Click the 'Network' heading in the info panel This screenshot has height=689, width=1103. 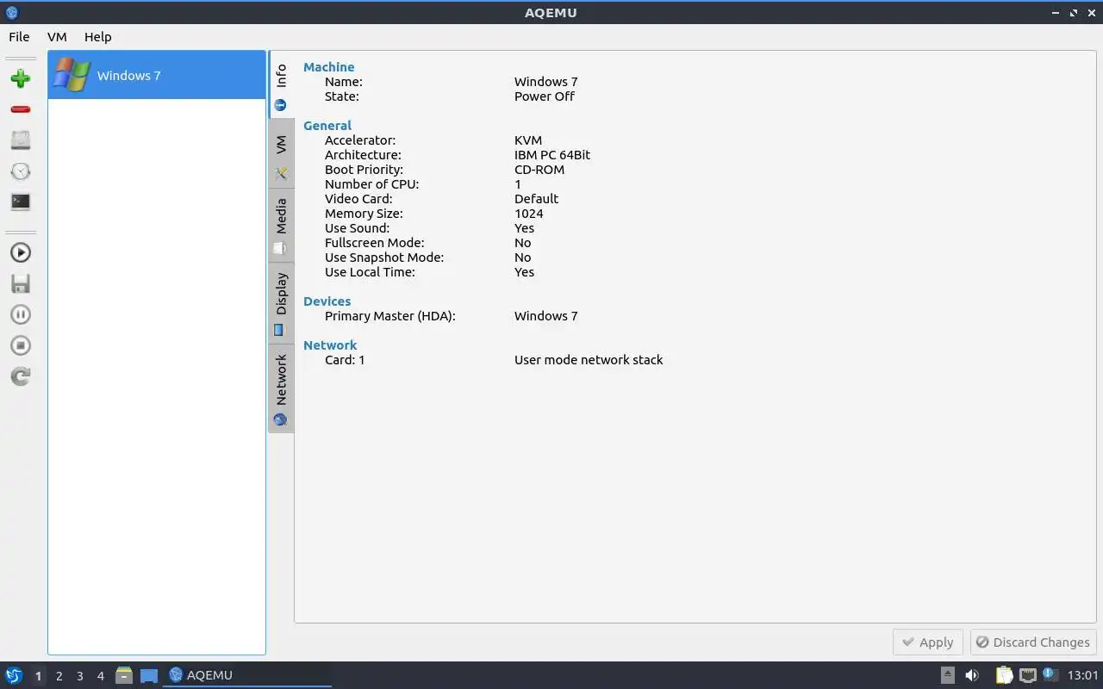[330, 345]
